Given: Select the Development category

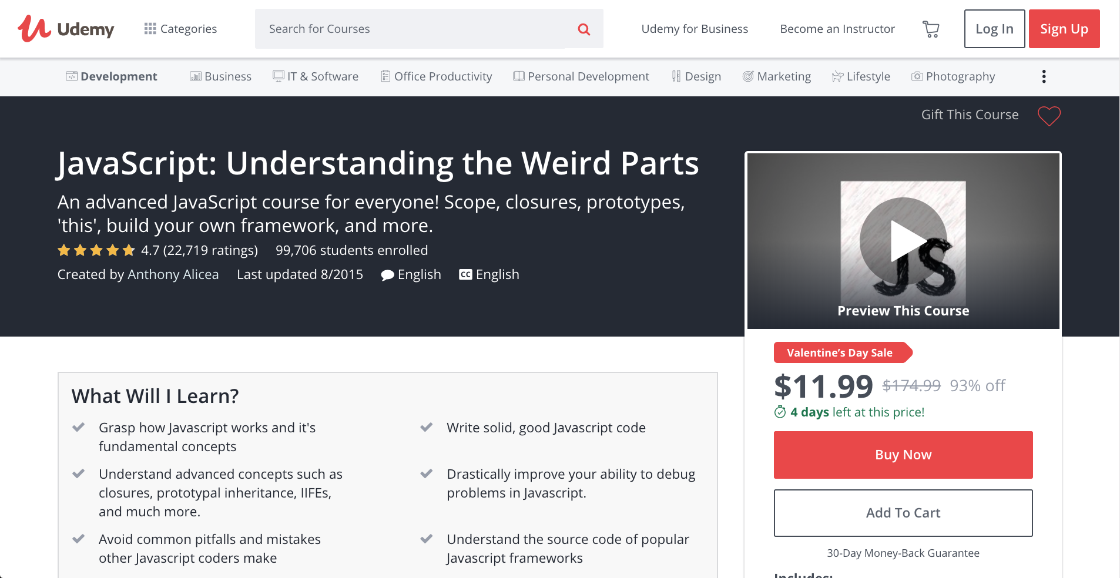Looking at the screenshot, I should point(112,76).
